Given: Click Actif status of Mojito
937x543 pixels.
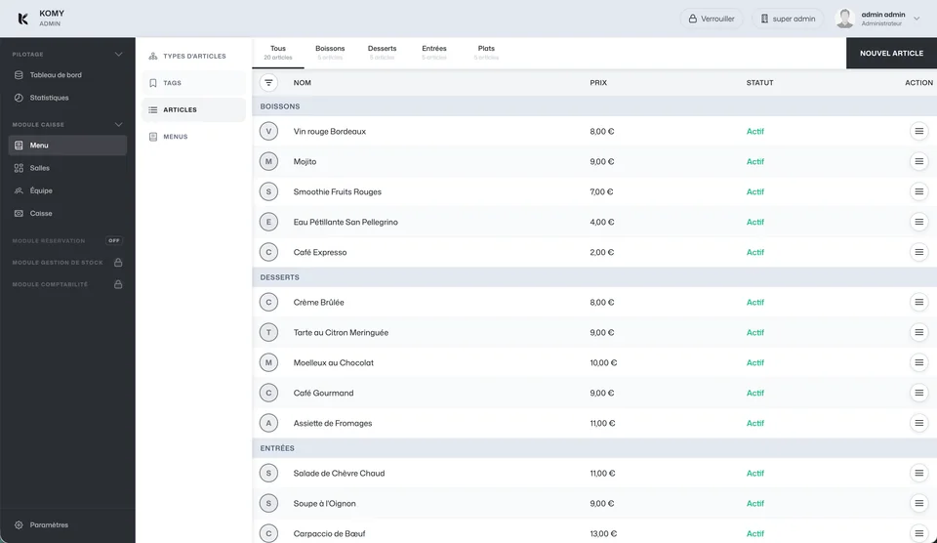Looking at the screenshot, I should tap(754, 161).
